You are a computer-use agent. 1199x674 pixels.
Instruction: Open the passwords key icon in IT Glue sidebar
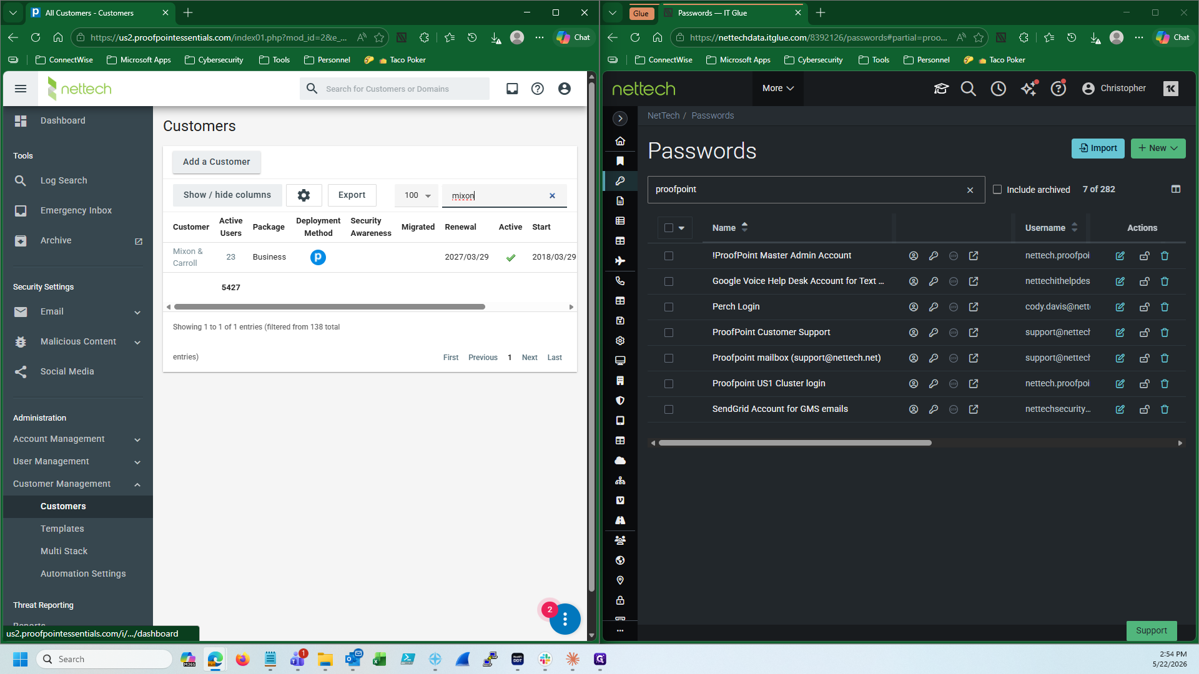620,181
